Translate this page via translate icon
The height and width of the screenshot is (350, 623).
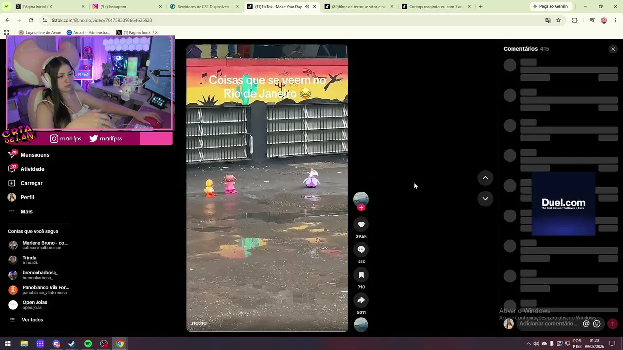coord(548,20)
